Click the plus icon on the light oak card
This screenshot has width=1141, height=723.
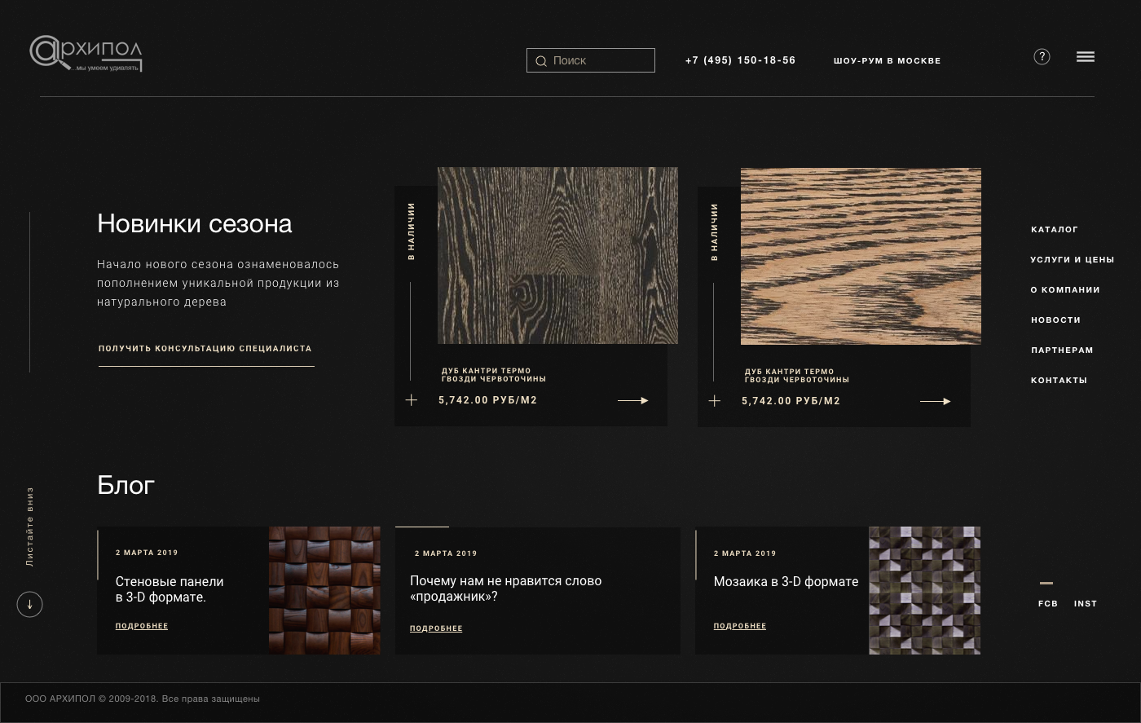point(715,401)
